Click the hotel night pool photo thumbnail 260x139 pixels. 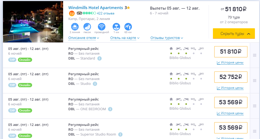33,22
